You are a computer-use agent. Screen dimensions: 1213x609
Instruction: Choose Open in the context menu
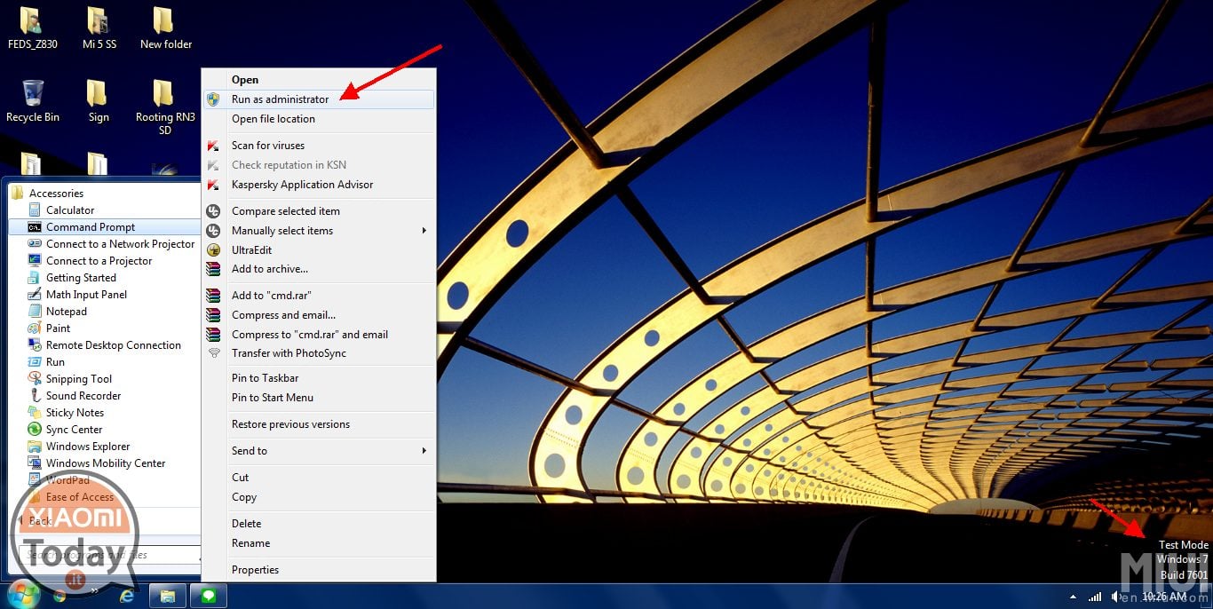coord(320,80)
